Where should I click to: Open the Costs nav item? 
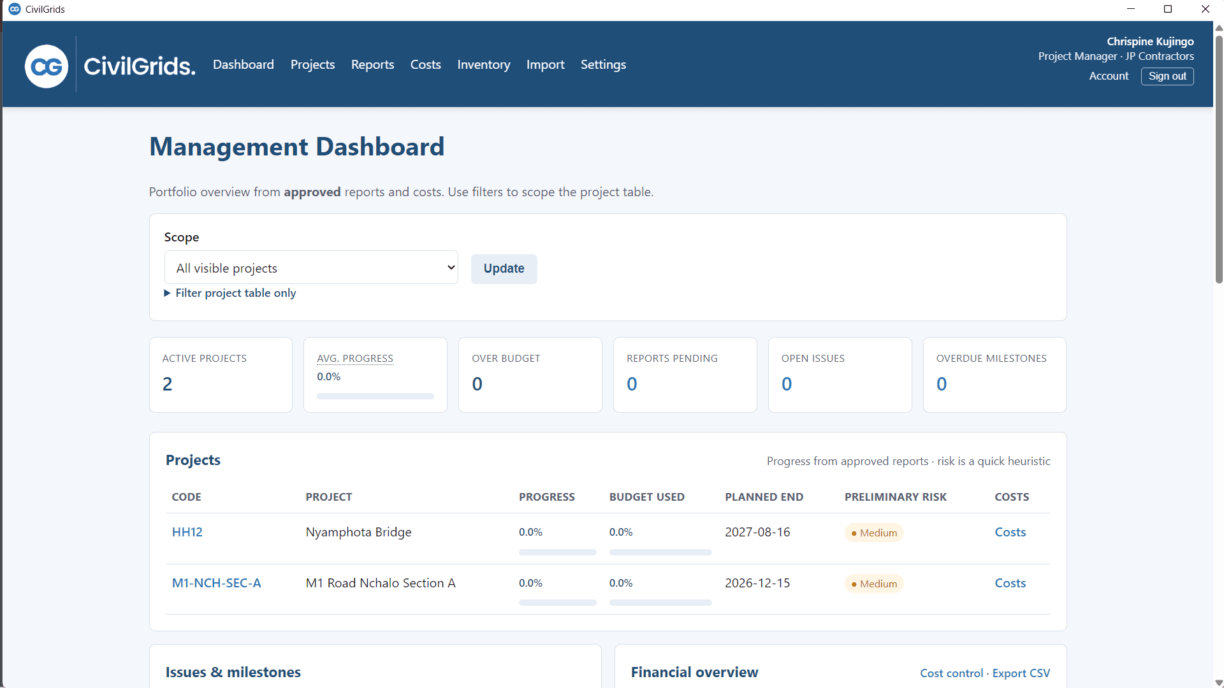(425, 64)
